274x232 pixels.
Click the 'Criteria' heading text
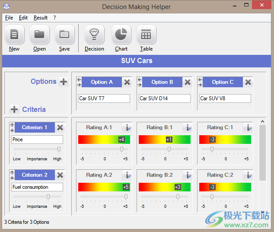[34, 109]
